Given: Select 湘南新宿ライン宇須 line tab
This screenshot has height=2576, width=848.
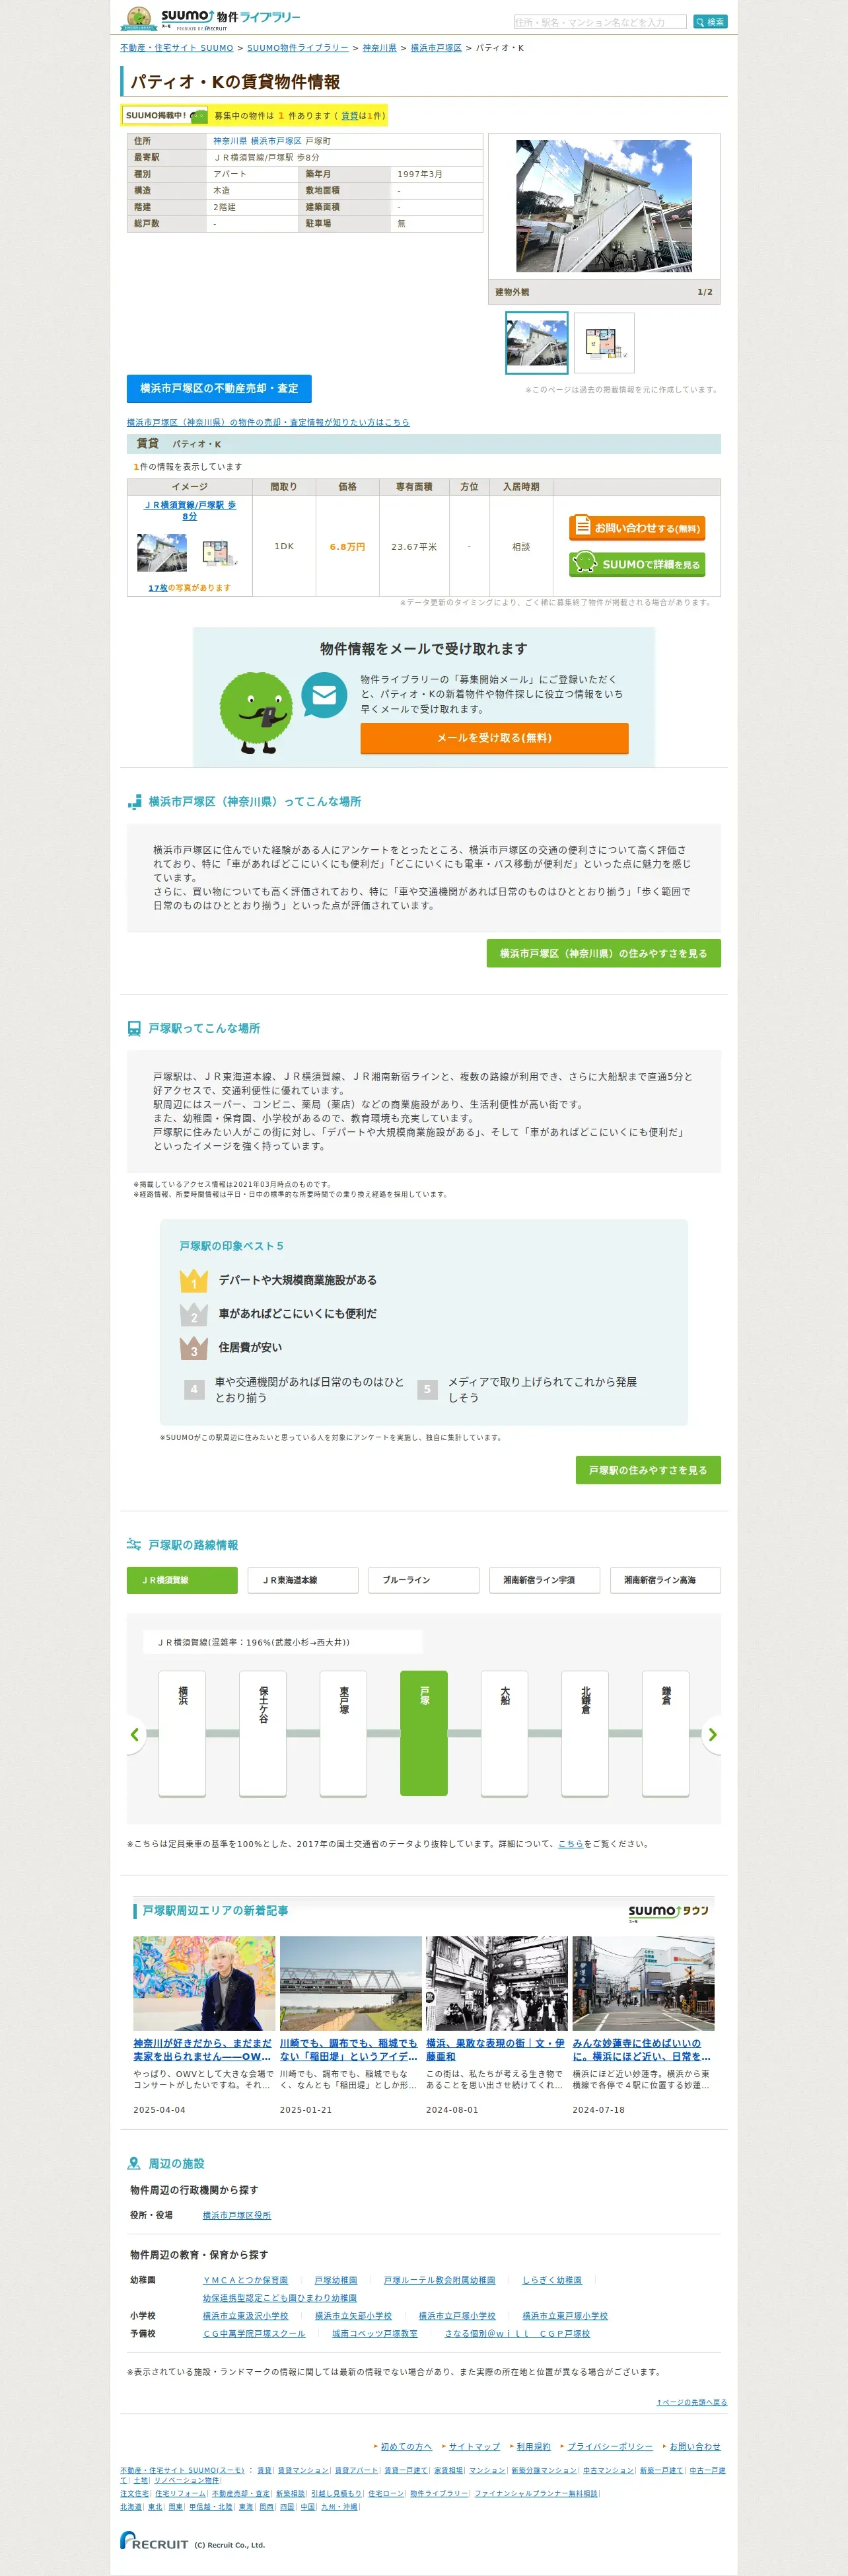Looking at the screenshot, I should [544, 1580].
